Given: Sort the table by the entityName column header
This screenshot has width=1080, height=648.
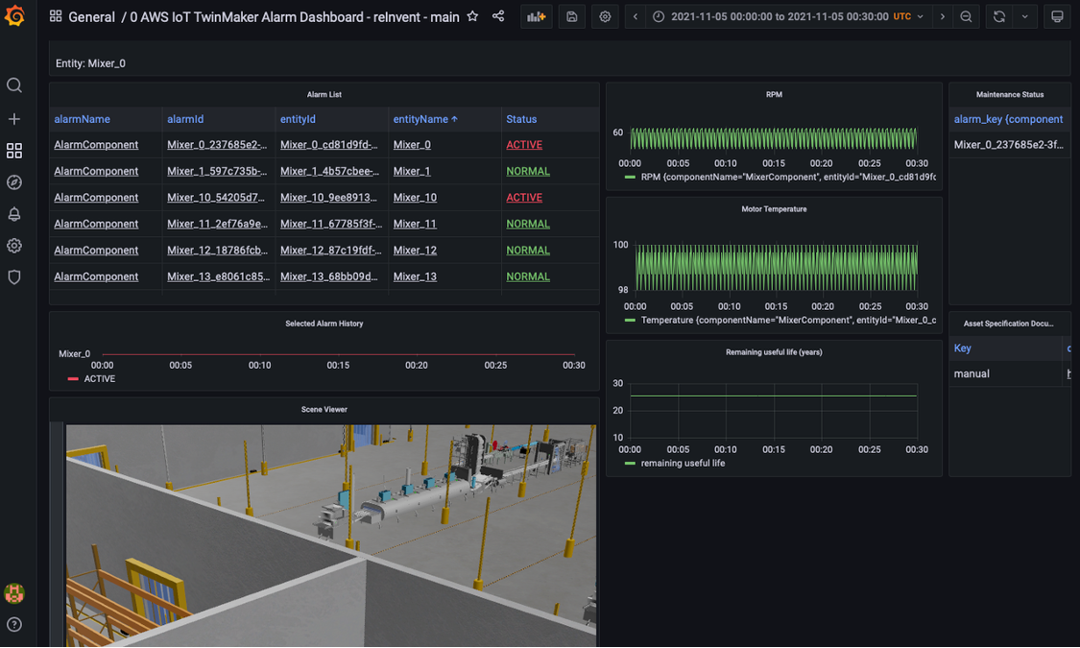Looking at the screenshot, I should point(422,118).
